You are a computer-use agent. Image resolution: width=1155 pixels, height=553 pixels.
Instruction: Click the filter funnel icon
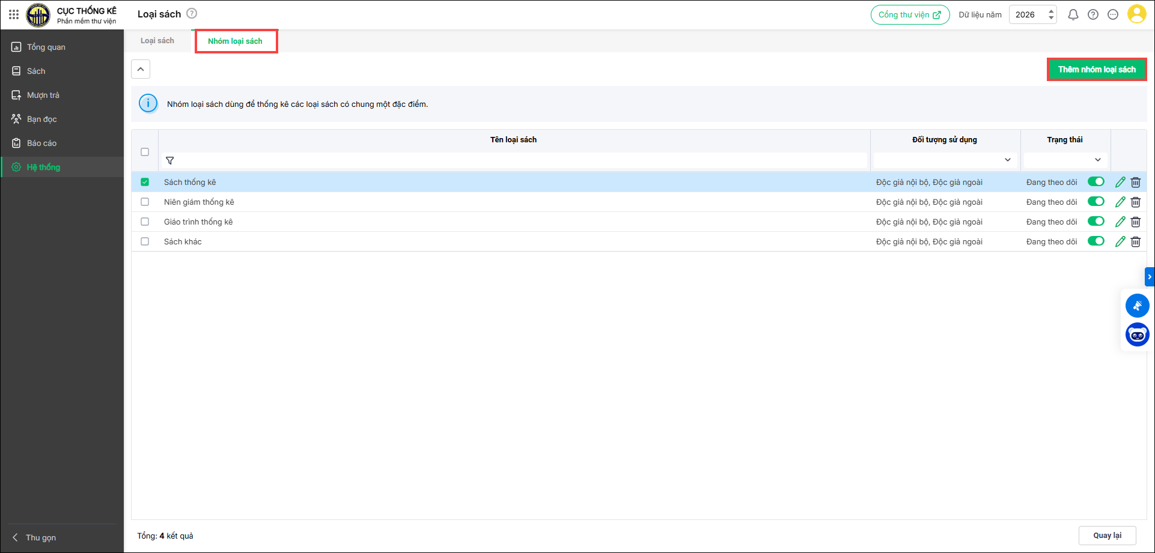point(170,161)
